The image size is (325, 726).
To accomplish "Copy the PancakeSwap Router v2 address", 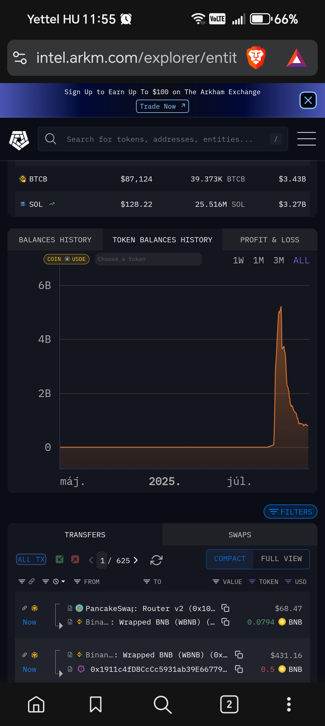I will point(225,608).
